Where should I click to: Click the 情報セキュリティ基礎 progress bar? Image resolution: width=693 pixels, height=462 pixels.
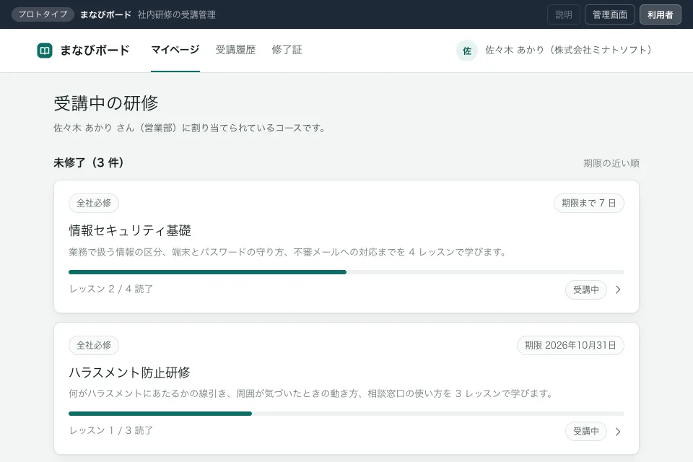pos(346,272)
